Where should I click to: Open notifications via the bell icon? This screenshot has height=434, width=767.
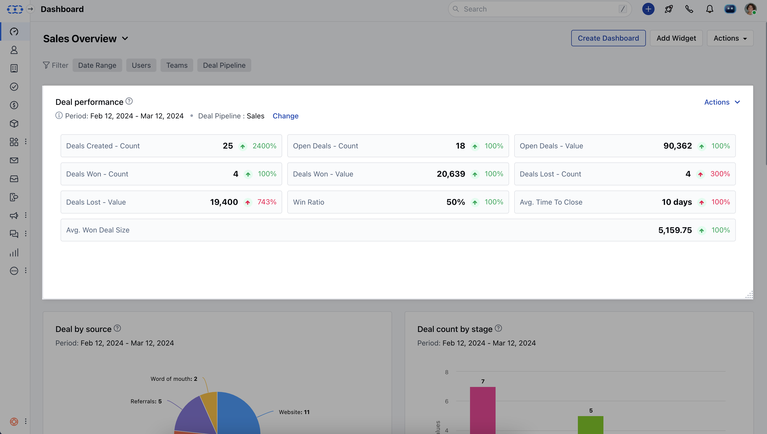click(709, 9)
